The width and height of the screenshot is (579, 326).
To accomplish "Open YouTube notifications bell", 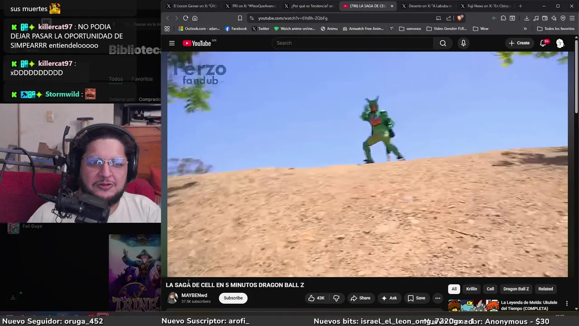I will tap(543, 43).
